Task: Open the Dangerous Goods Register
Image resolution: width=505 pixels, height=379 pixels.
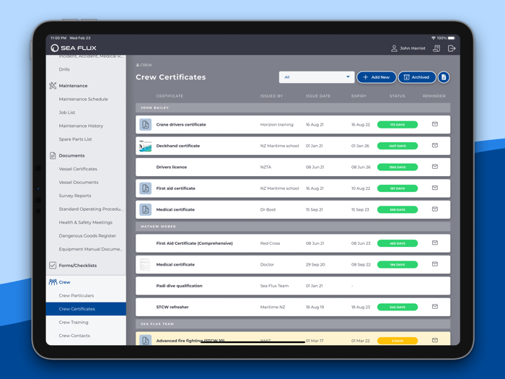Action: (87, 236)
